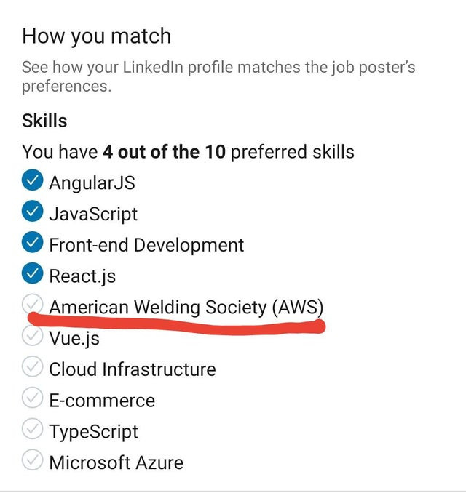
Task: Select the AngularJS skill label
Action: point(92,183)
